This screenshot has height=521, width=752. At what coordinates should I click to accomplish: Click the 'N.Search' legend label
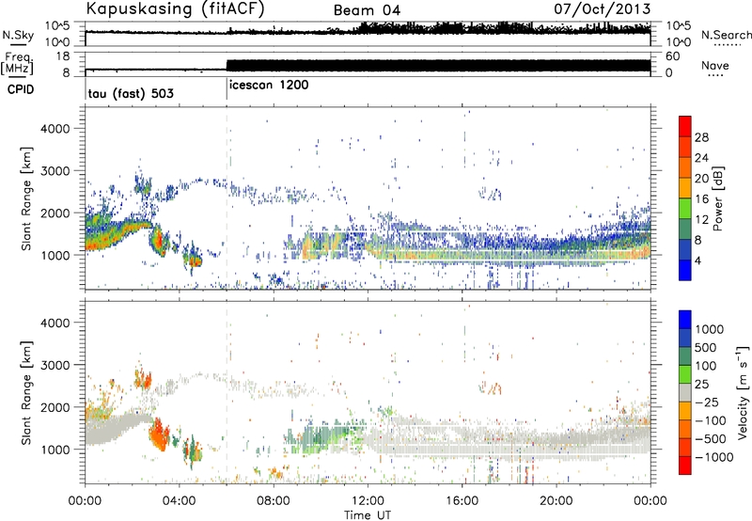pos(726,35)
